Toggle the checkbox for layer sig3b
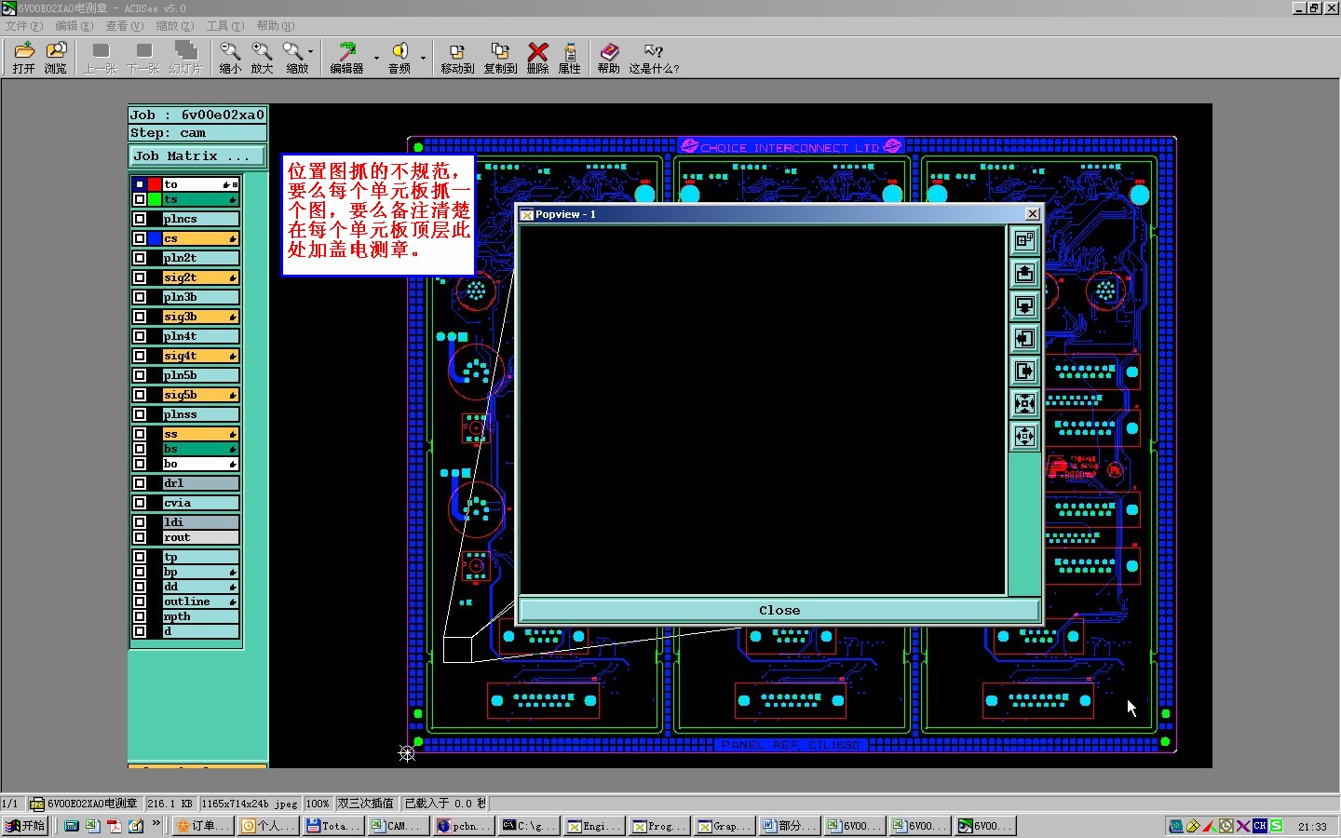 pos(140,317)
